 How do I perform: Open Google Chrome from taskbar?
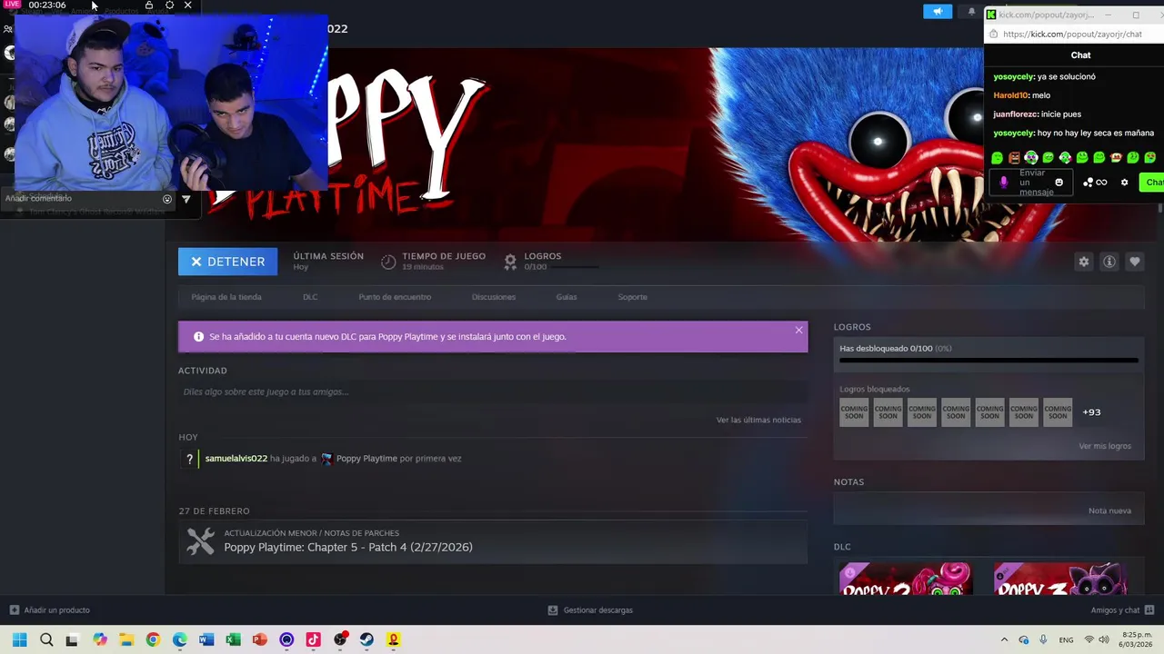(153, 639)
